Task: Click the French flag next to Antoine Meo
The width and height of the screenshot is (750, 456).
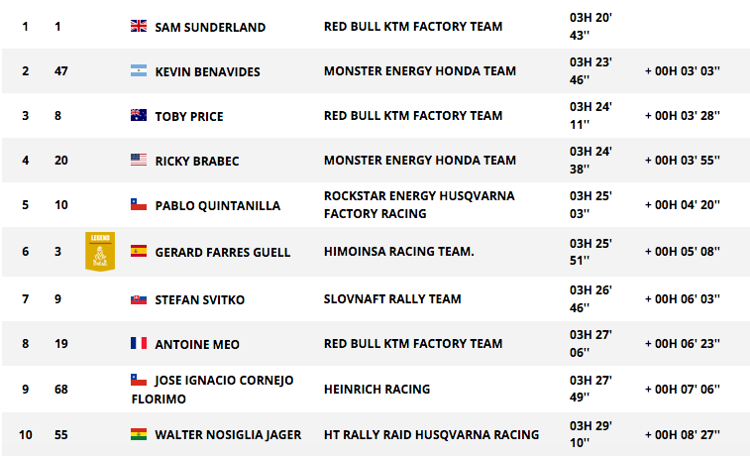Action: coord(139,343)
